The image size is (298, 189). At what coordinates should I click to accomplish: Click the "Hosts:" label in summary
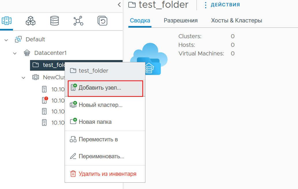pos(187,45)
